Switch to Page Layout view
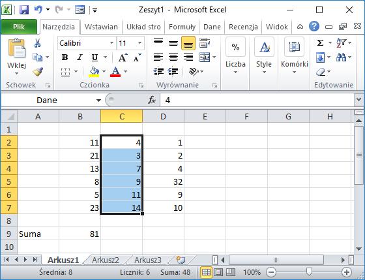Viewport: 365px width, 280px height. pos(218,272)
